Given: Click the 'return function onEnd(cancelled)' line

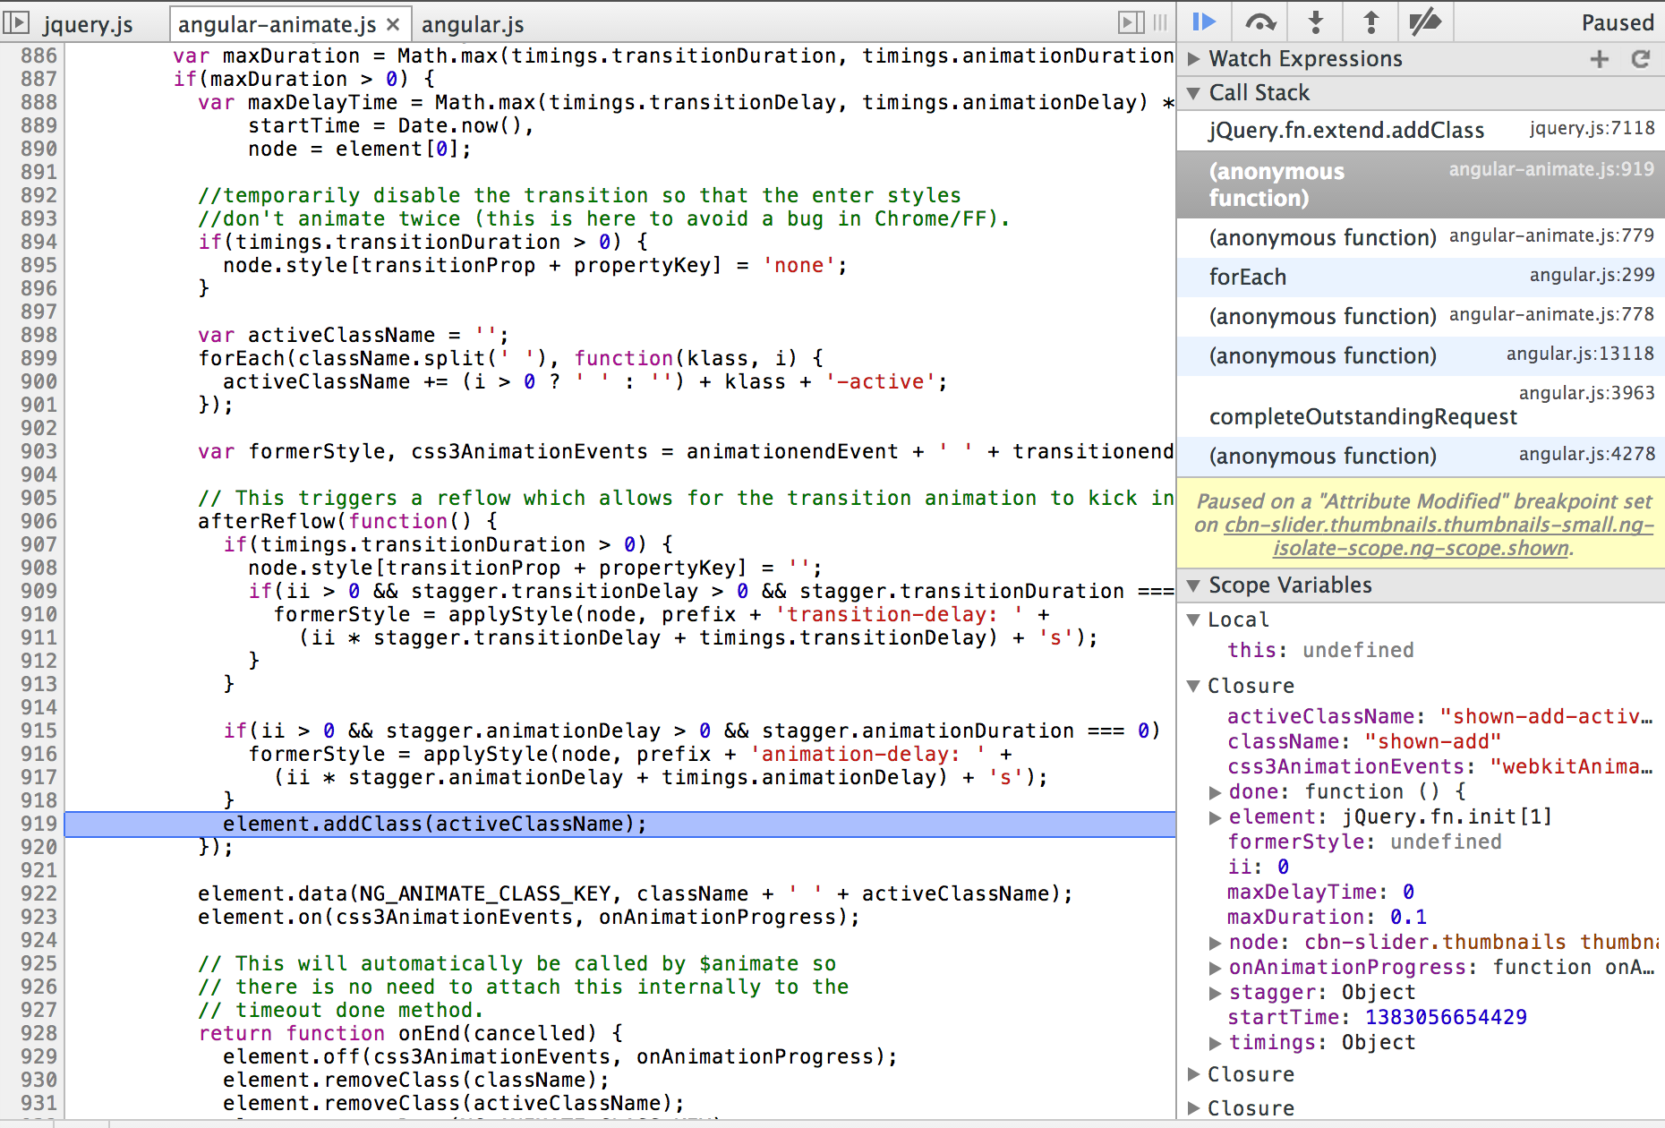Looking at the screenshot, I should pyautogui.click(x=410, y=1034).
